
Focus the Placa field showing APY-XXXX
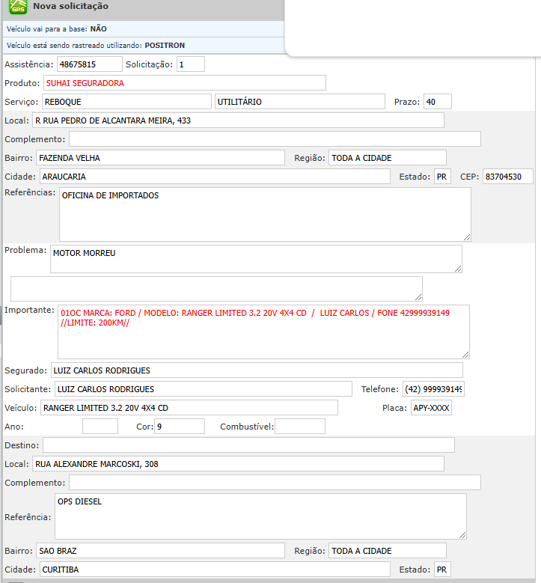coord(431,408)
